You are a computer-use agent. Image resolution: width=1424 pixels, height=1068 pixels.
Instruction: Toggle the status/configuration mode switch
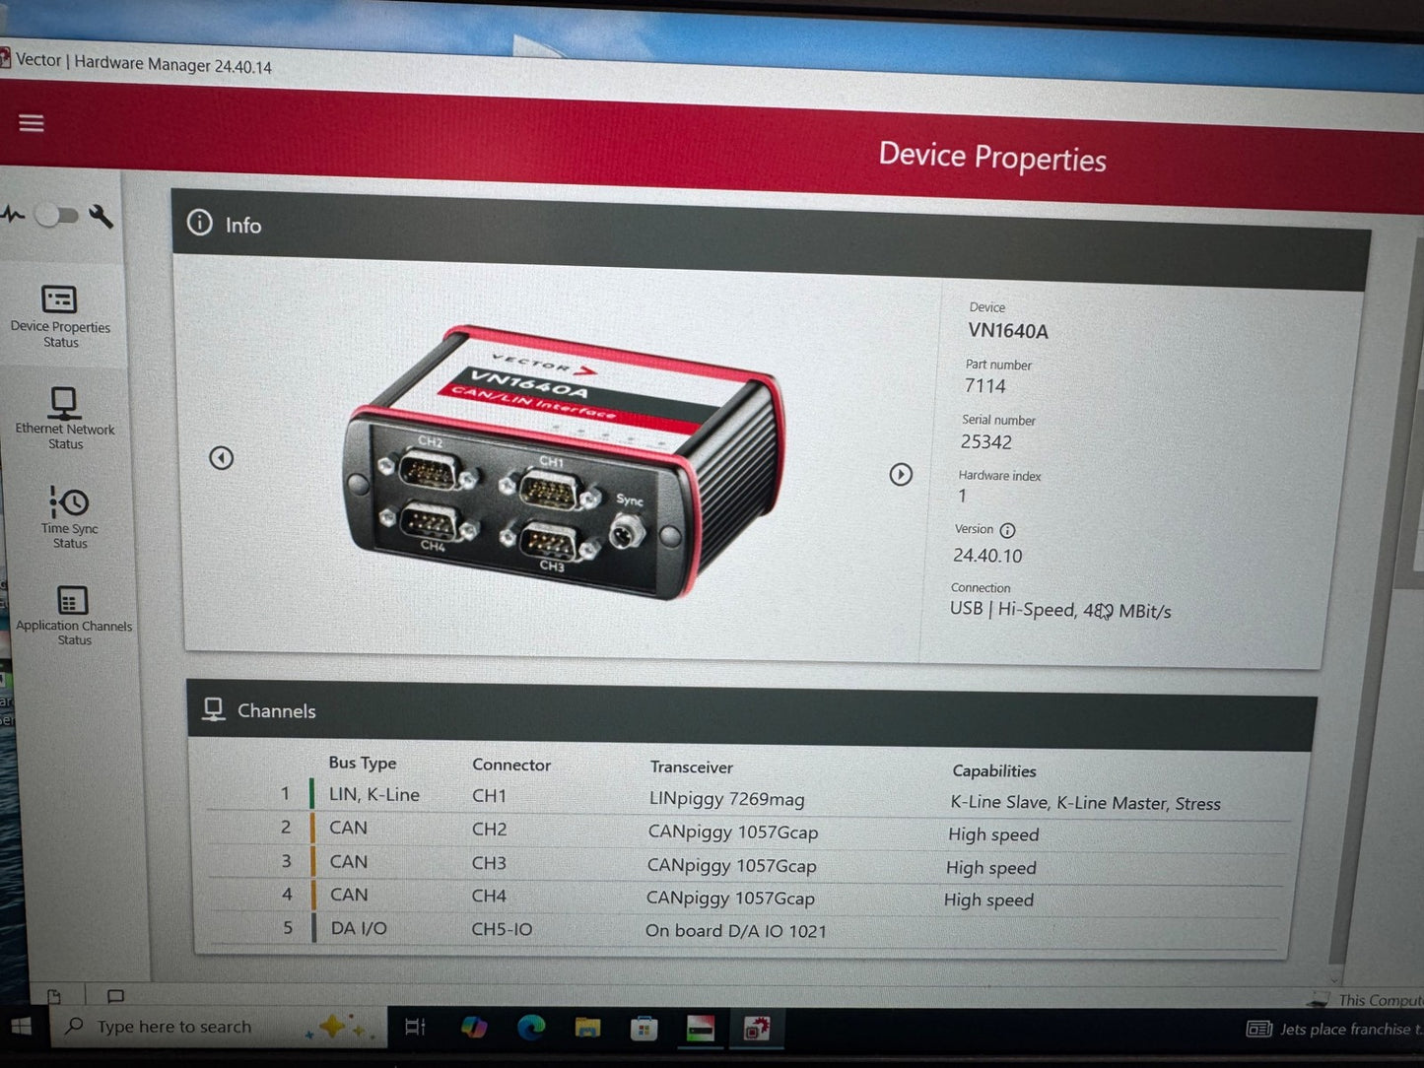click(56, 215)
